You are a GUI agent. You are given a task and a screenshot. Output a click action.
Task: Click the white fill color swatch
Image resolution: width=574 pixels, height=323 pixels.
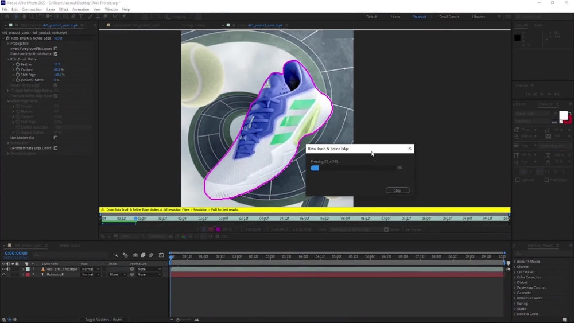pyautogui.click(x=564, y=115)
